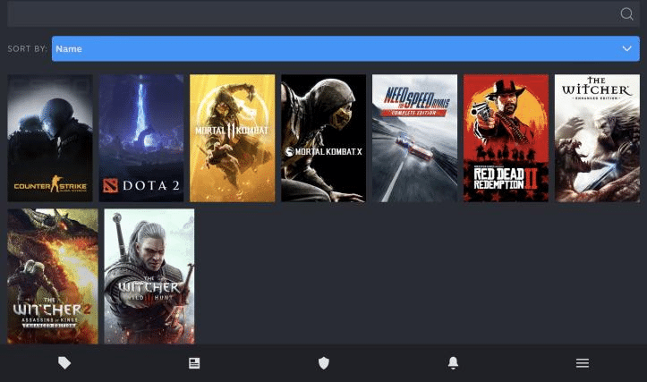Open The Witcher 3 Wild Hunt cover
This screenshot has width=647, height=382.
coord(149,276)
